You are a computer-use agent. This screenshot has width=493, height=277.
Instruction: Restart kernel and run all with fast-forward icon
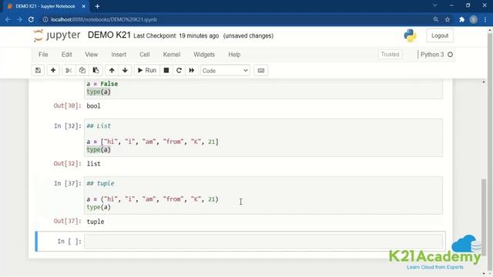point(192,70)
